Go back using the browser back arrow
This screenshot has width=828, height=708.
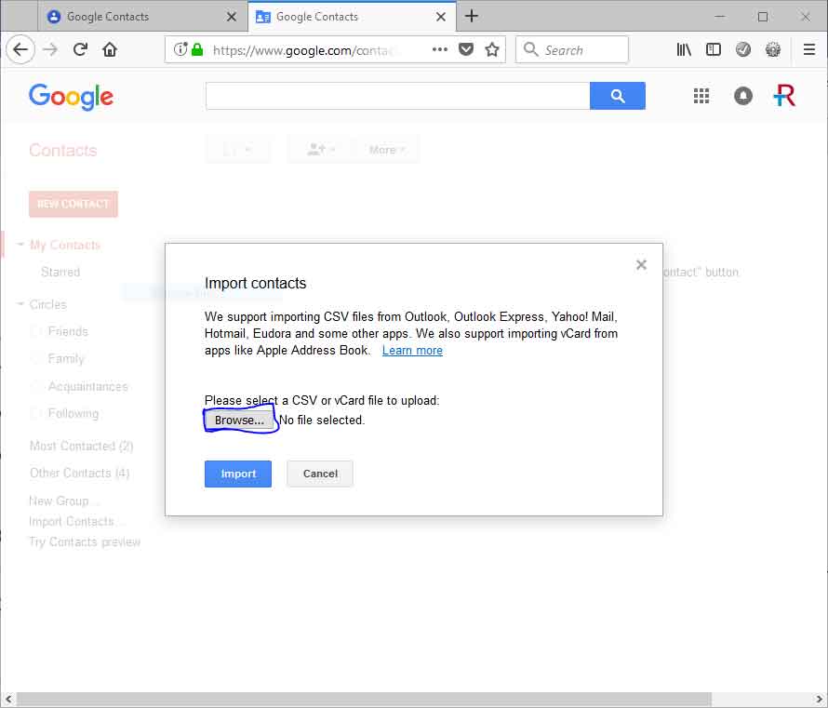20,49
